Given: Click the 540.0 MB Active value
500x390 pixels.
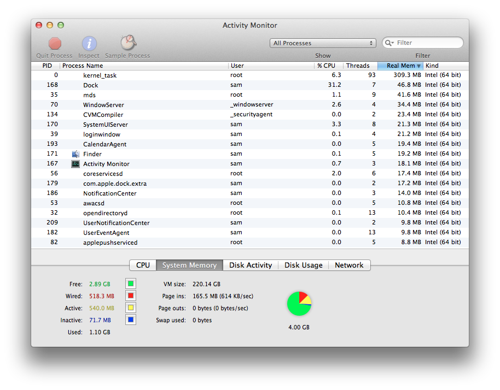Looking at the screenshot, I should (102, 308).
